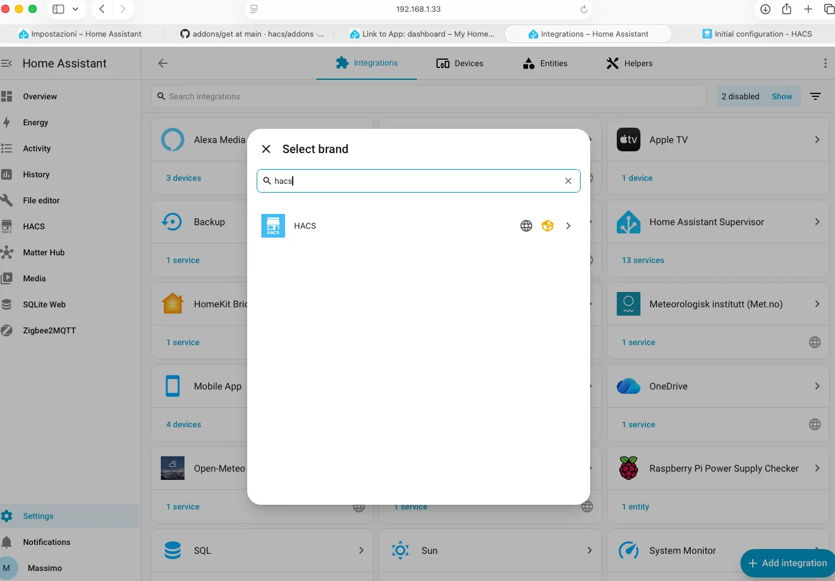Show the 2 disabled integrations
Viewport: 835px width, 581px height.
[x=782, y=96]
